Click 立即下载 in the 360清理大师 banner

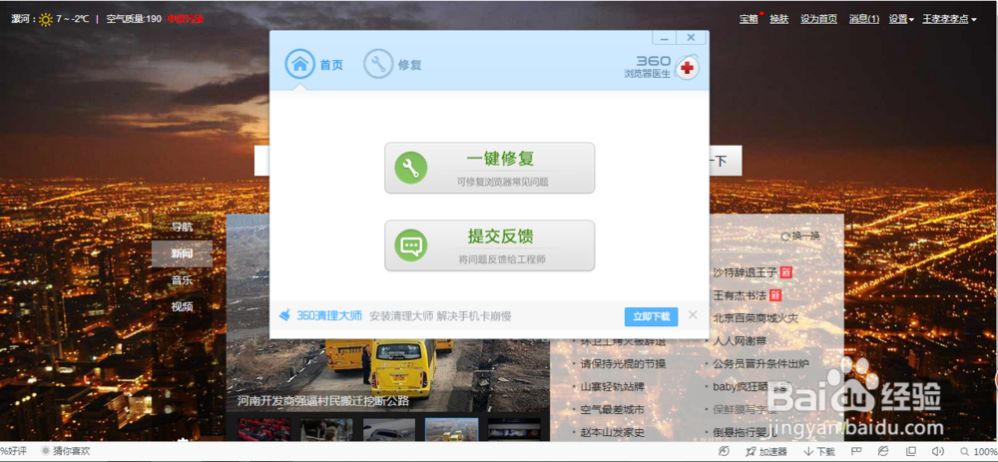coord(651,316)
